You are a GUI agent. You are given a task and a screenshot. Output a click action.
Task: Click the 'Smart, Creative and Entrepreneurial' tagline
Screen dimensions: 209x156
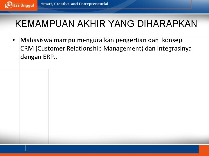pyautogui.click(x=75, y=4)
